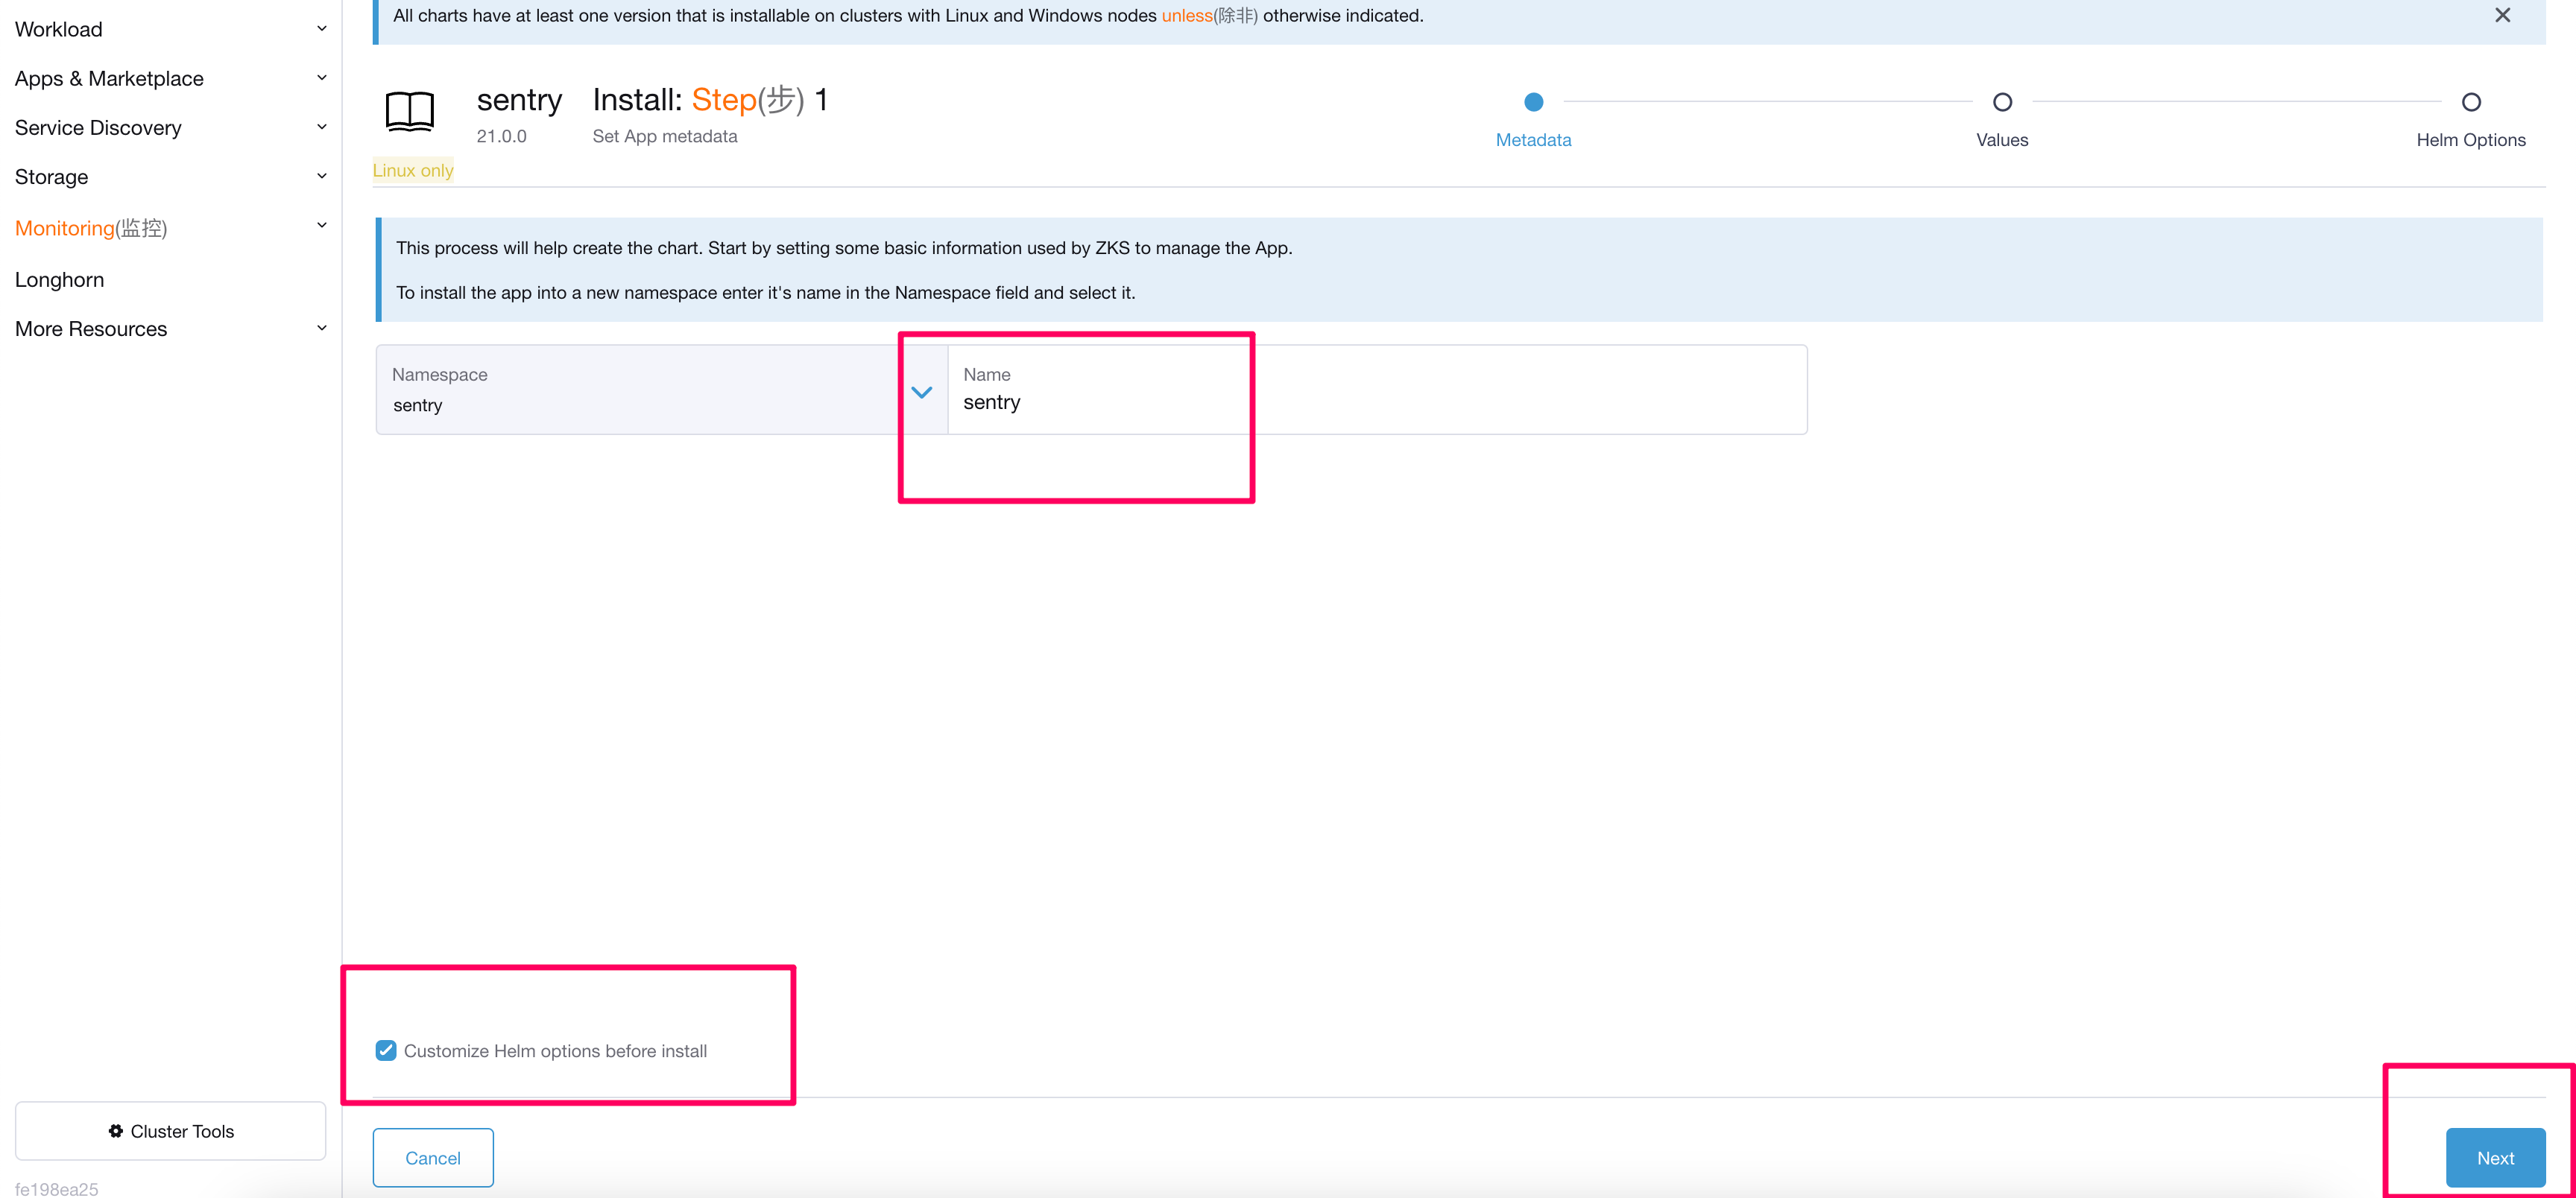
Task: Select Monitoring menu label
Action: tap(91, 228)
